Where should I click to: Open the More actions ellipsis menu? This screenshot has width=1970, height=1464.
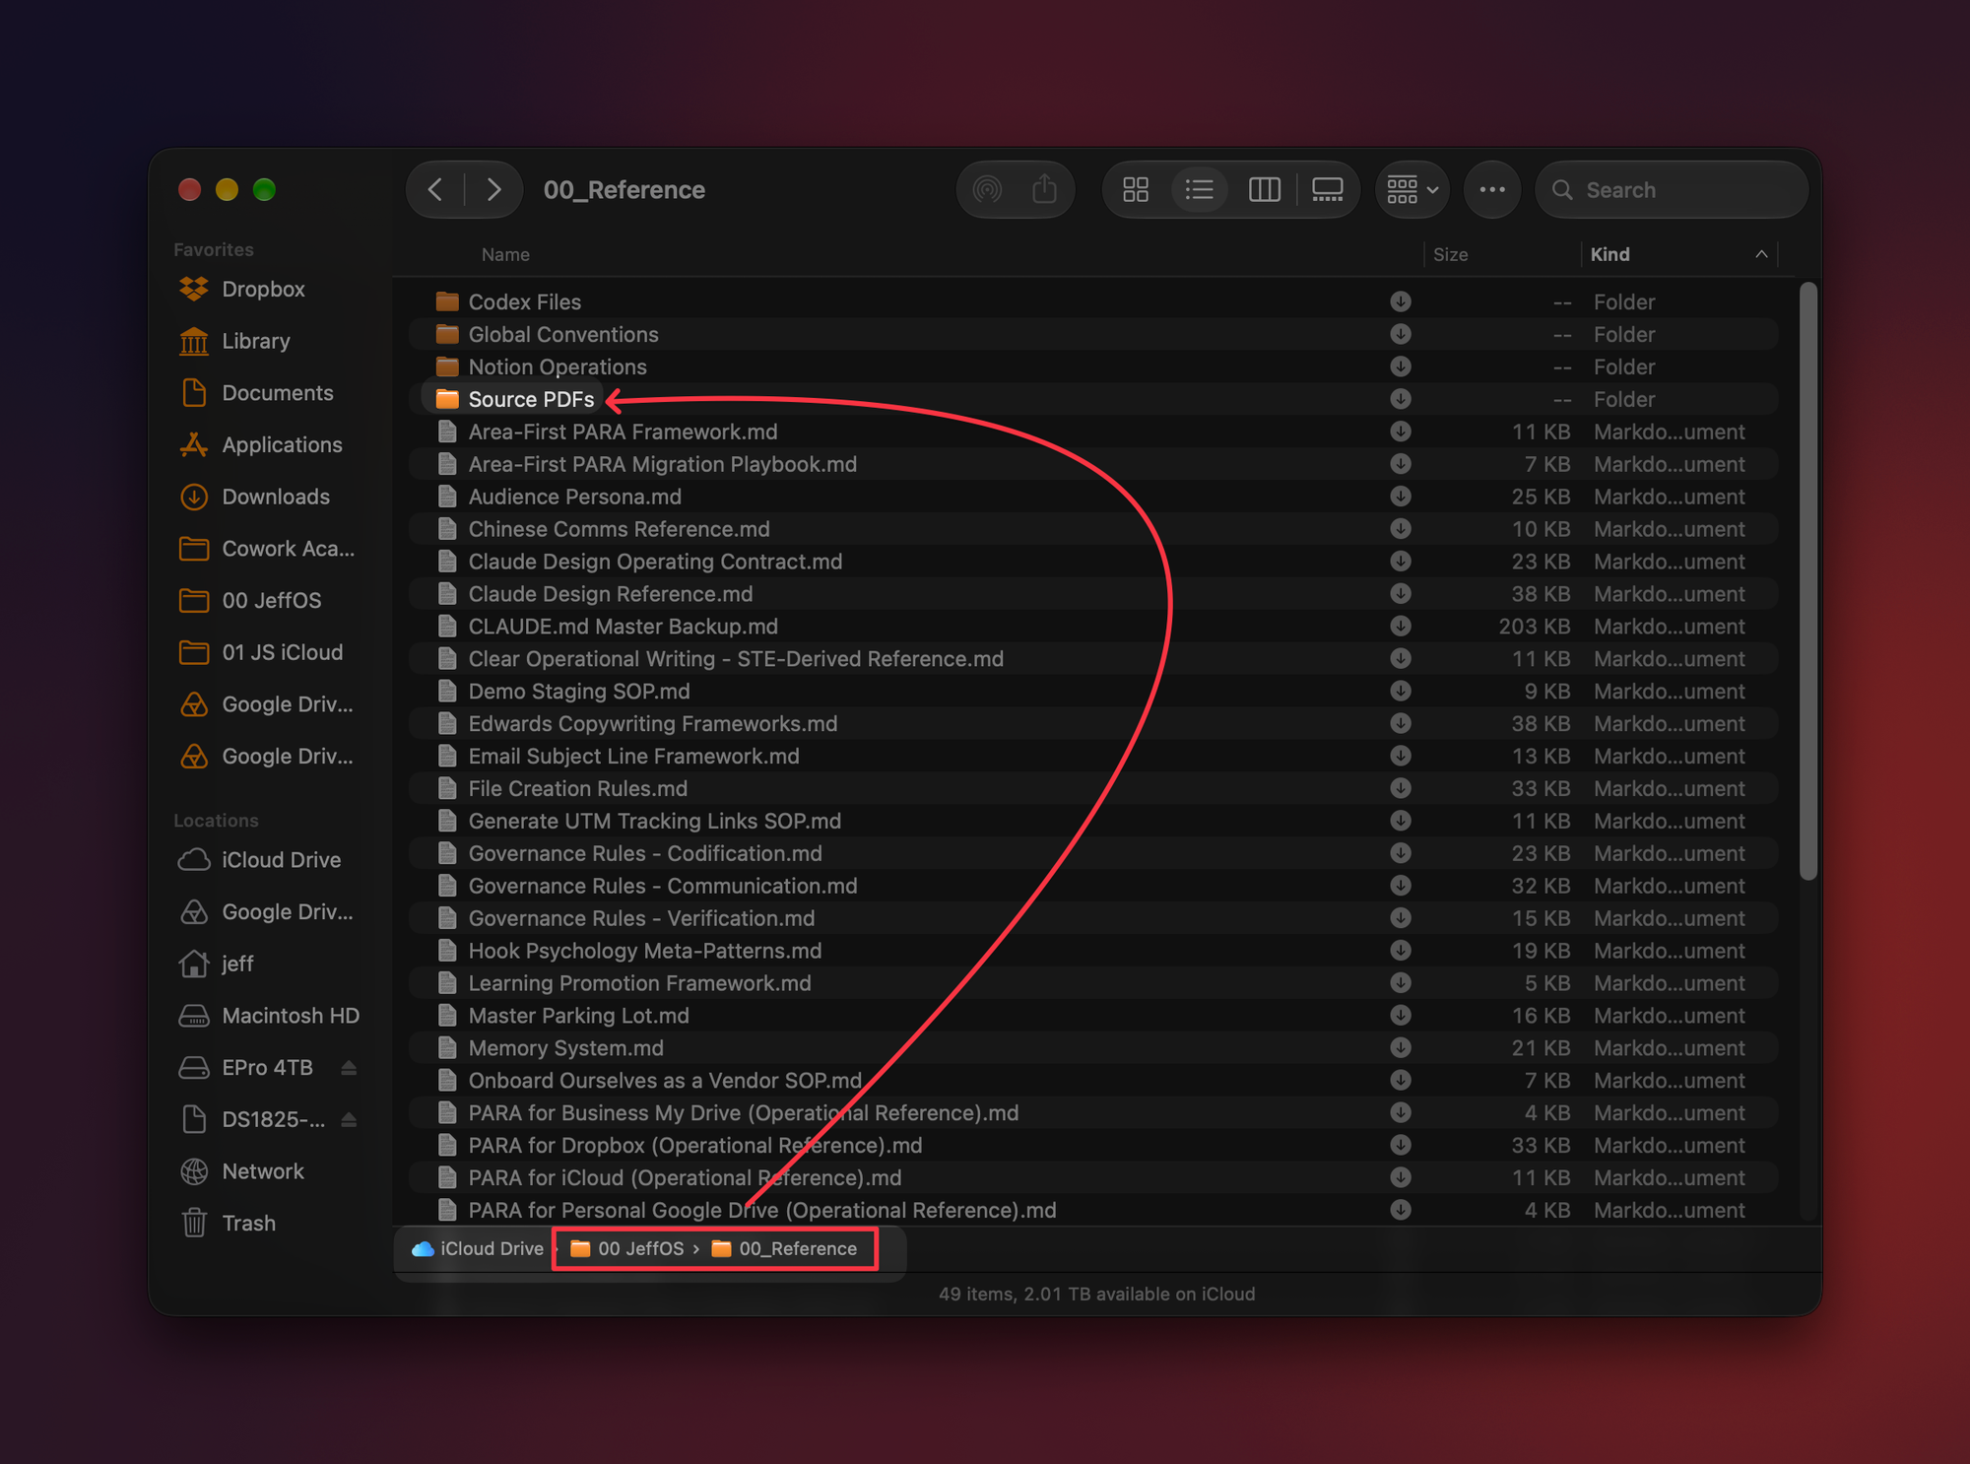1492,189
